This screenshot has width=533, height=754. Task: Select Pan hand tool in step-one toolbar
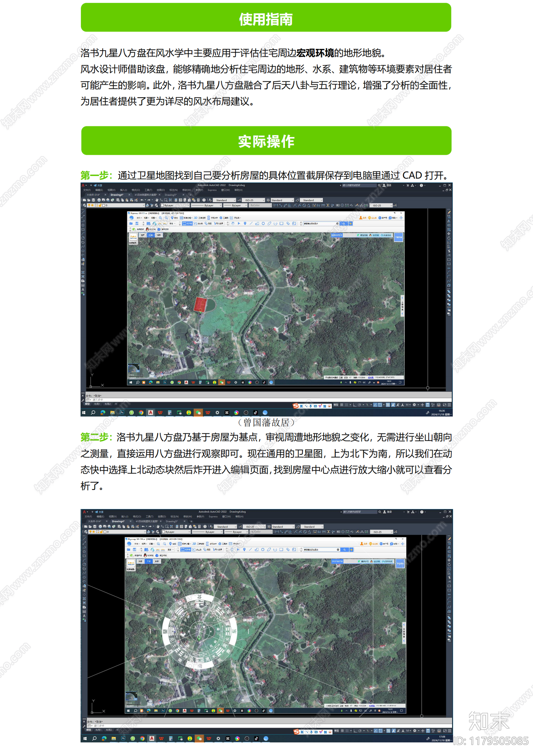[157, 200]
